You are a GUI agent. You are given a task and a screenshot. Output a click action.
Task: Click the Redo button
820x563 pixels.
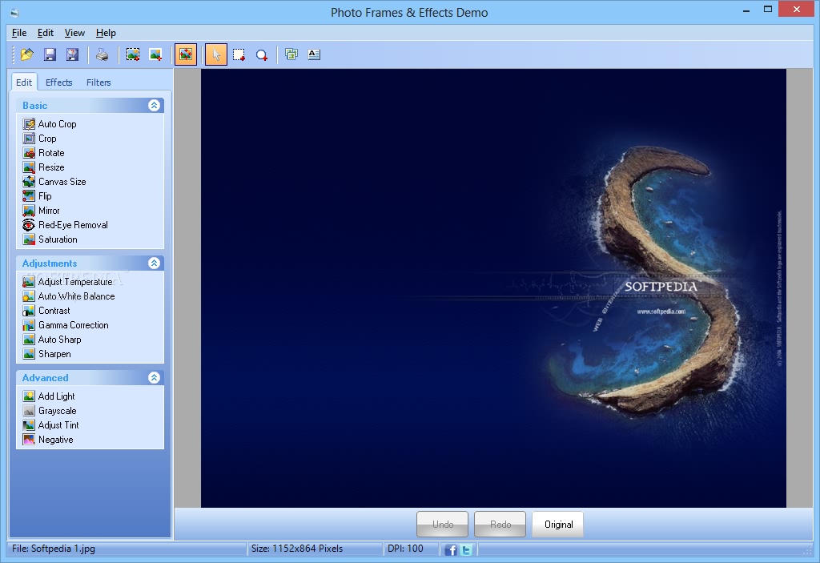tap(500, 525)
